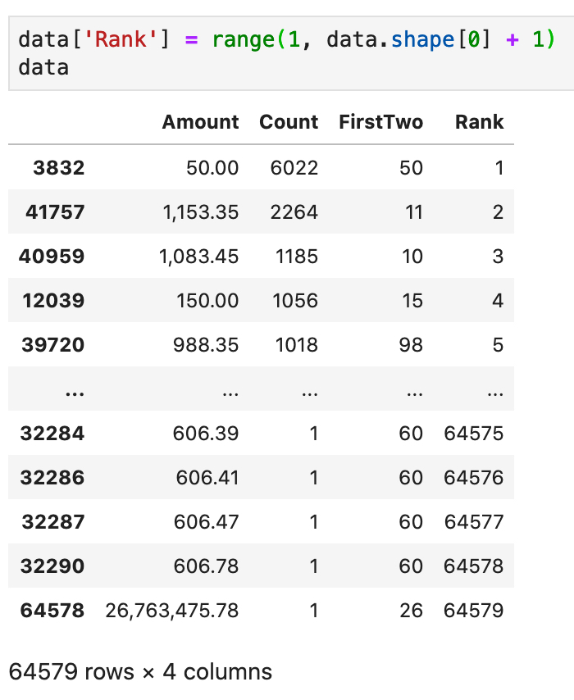Screen dimensions: 574x700
Task: Click the count value 1056
Action: click(x=295, y=301)
